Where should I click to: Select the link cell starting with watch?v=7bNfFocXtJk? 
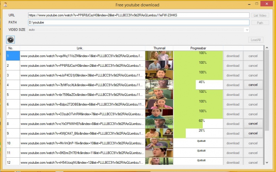click(83, 85)
